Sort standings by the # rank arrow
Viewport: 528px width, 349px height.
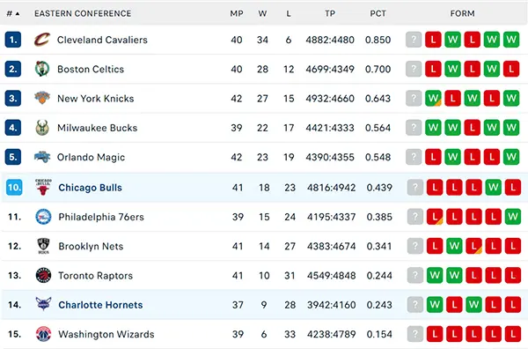point(13,13)
